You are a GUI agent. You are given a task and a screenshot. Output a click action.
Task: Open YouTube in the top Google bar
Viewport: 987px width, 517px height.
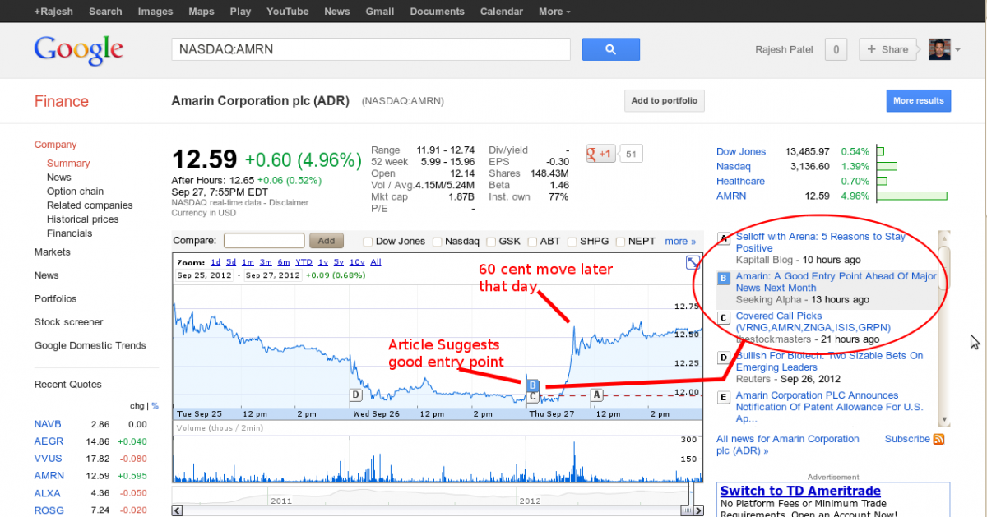coord(288,12)
